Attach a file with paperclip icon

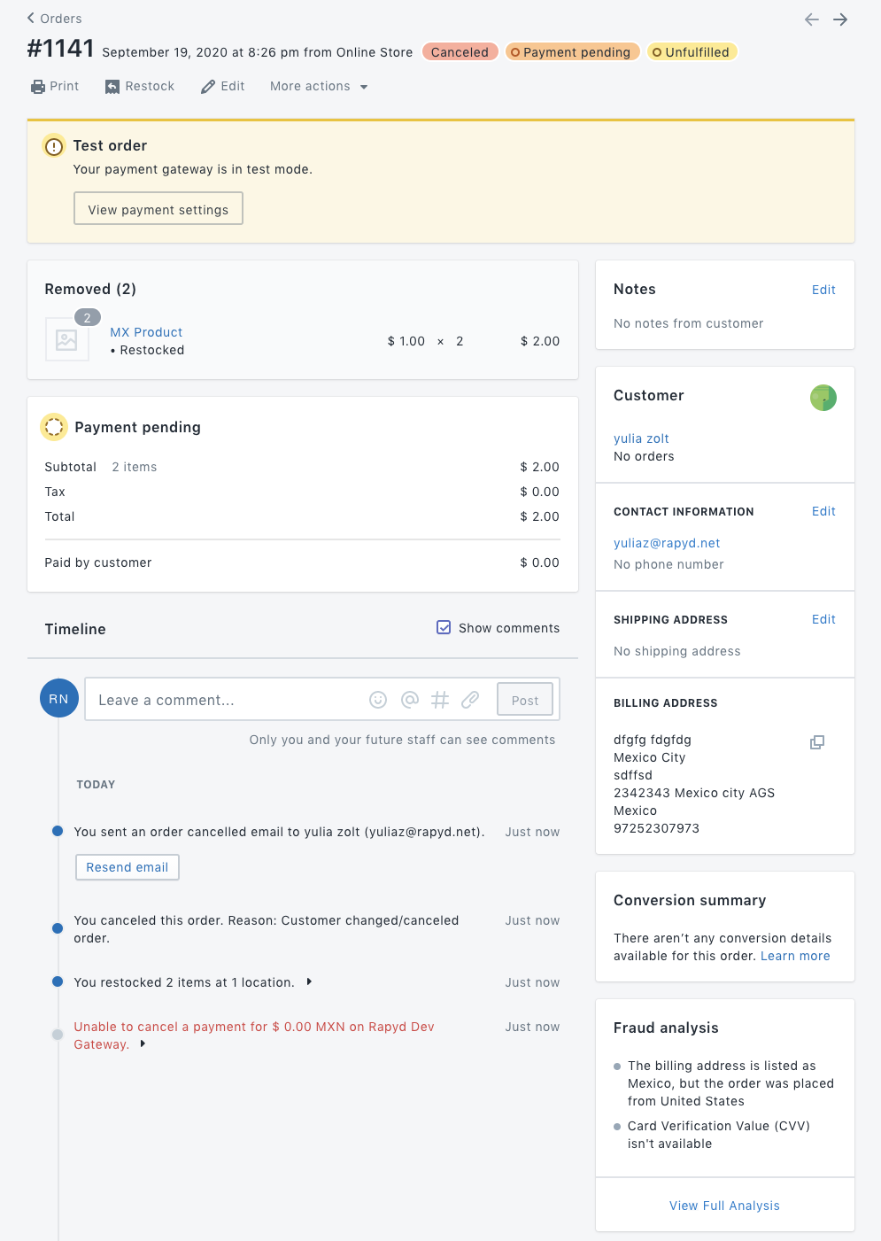[x=470, y=700]
